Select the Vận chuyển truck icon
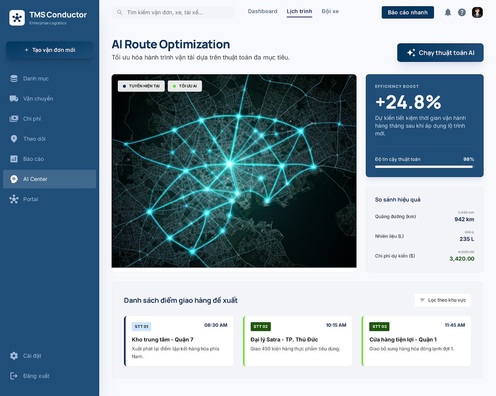 point(14,99)
